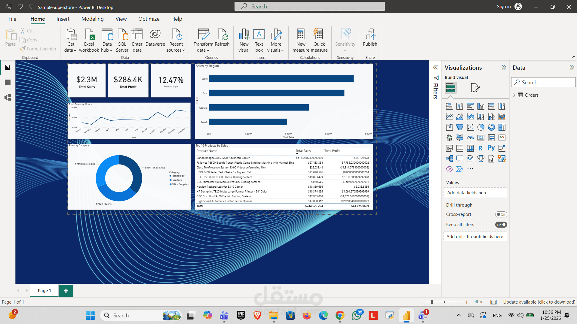Click the Add data fields here well
The height and width of the screenshot is (324, 577).
point(475,193)
